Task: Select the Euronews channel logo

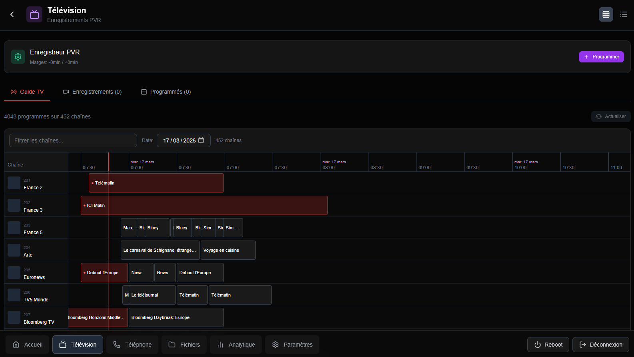Action: click(14, 273)
